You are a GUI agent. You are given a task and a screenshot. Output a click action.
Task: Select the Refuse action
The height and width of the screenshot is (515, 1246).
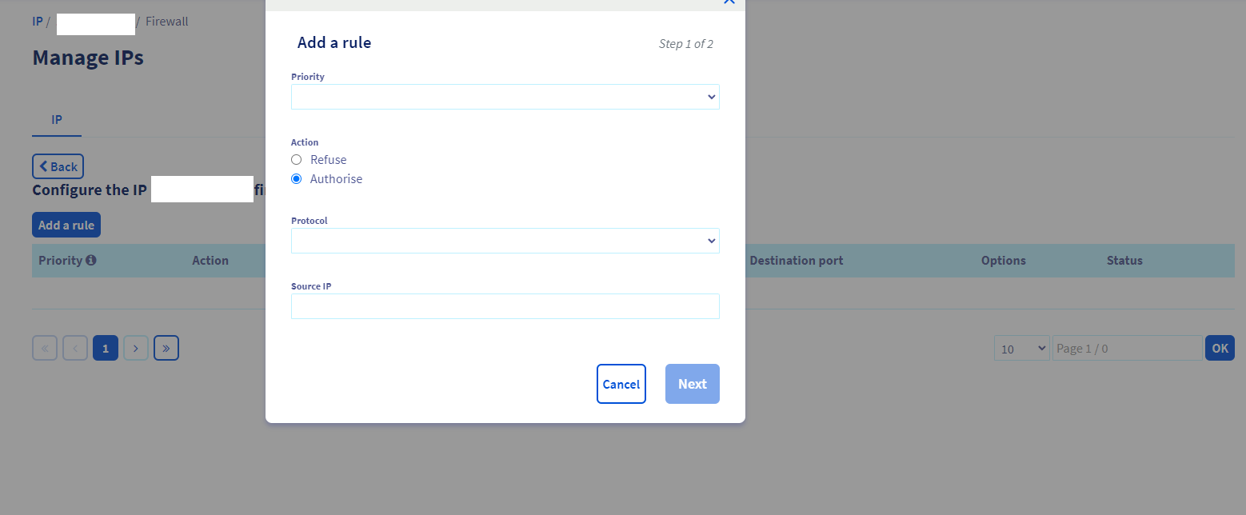[x=296, y=160]
